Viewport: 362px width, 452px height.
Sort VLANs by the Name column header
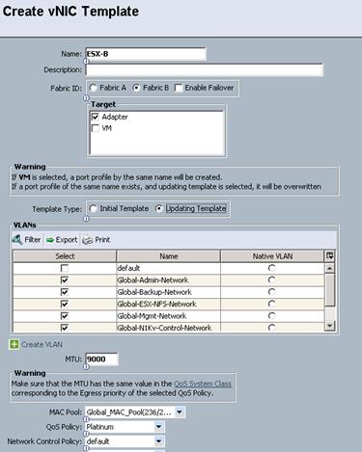169,256
